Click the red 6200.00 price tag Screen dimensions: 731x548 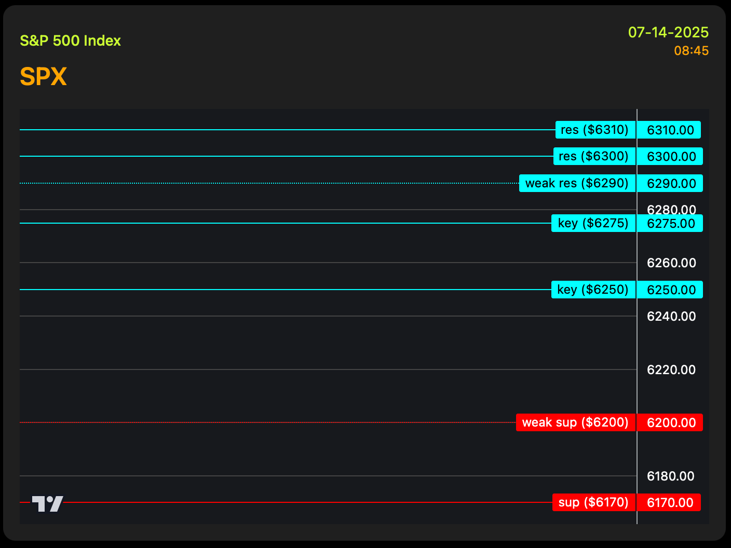tap(670, 422)
